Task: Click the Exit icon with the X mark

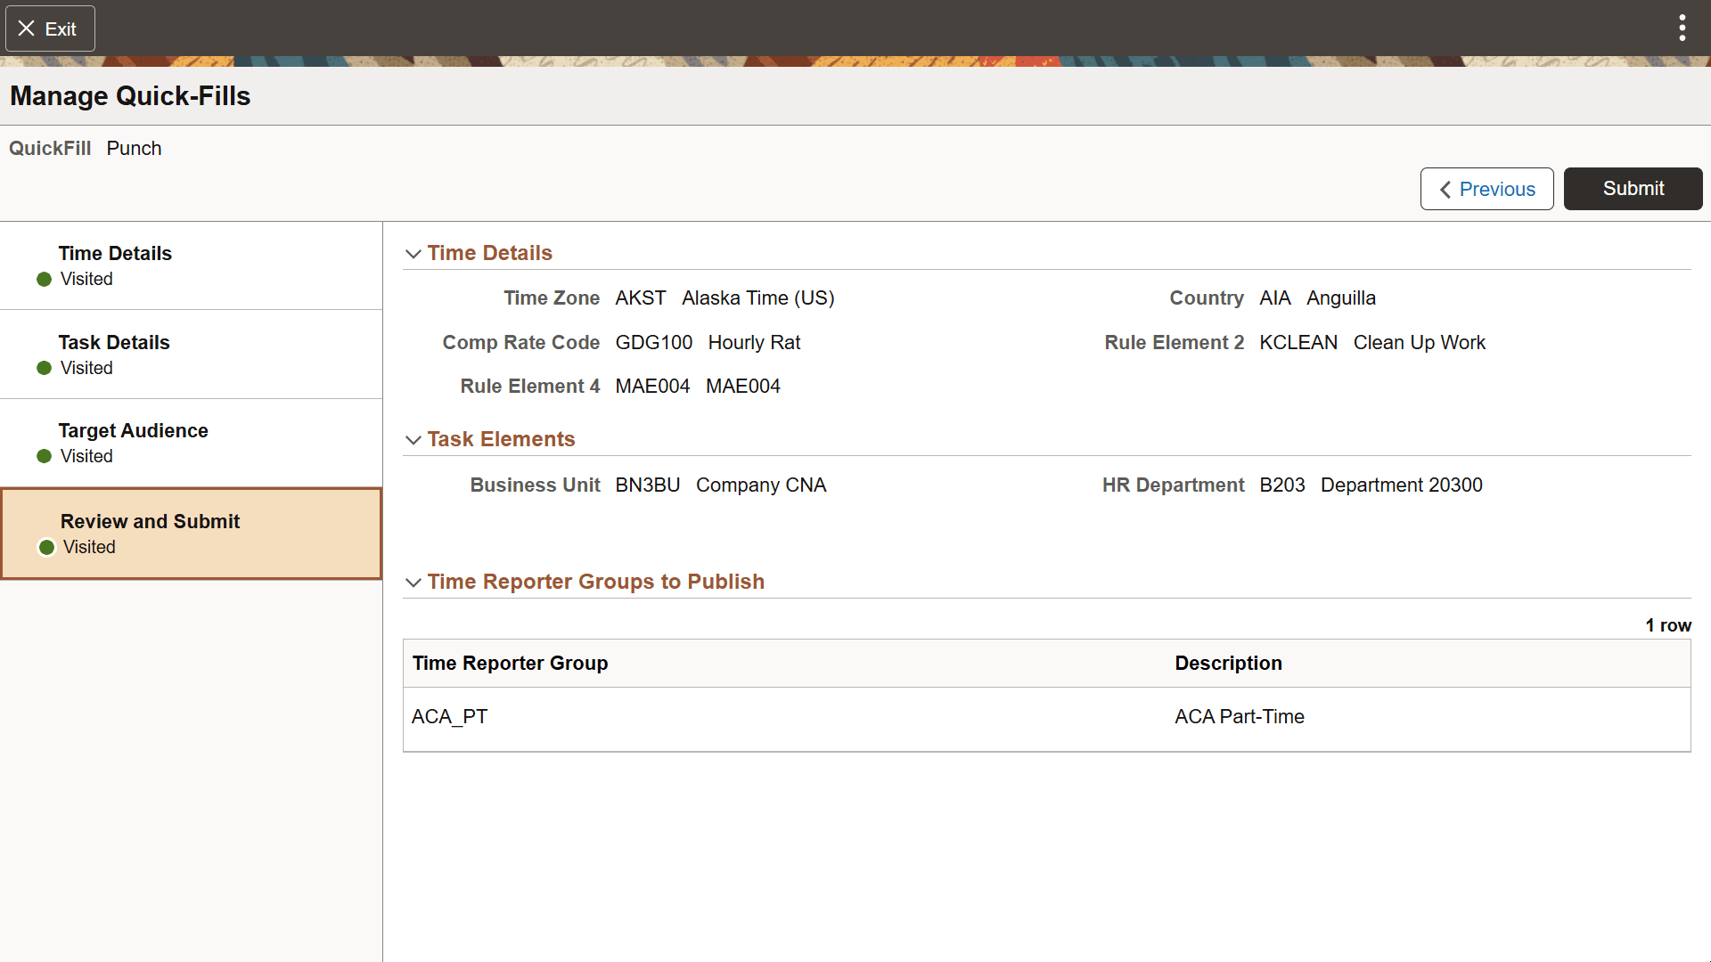Action: (x=28, y=28)
